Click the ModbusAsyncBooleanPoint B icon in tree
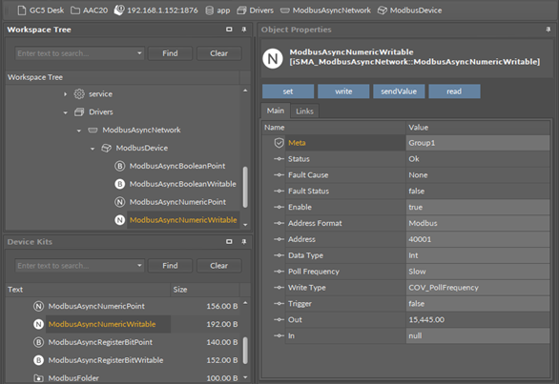Image resolution: width=559 pixels, height=384 pixels. 120,166
